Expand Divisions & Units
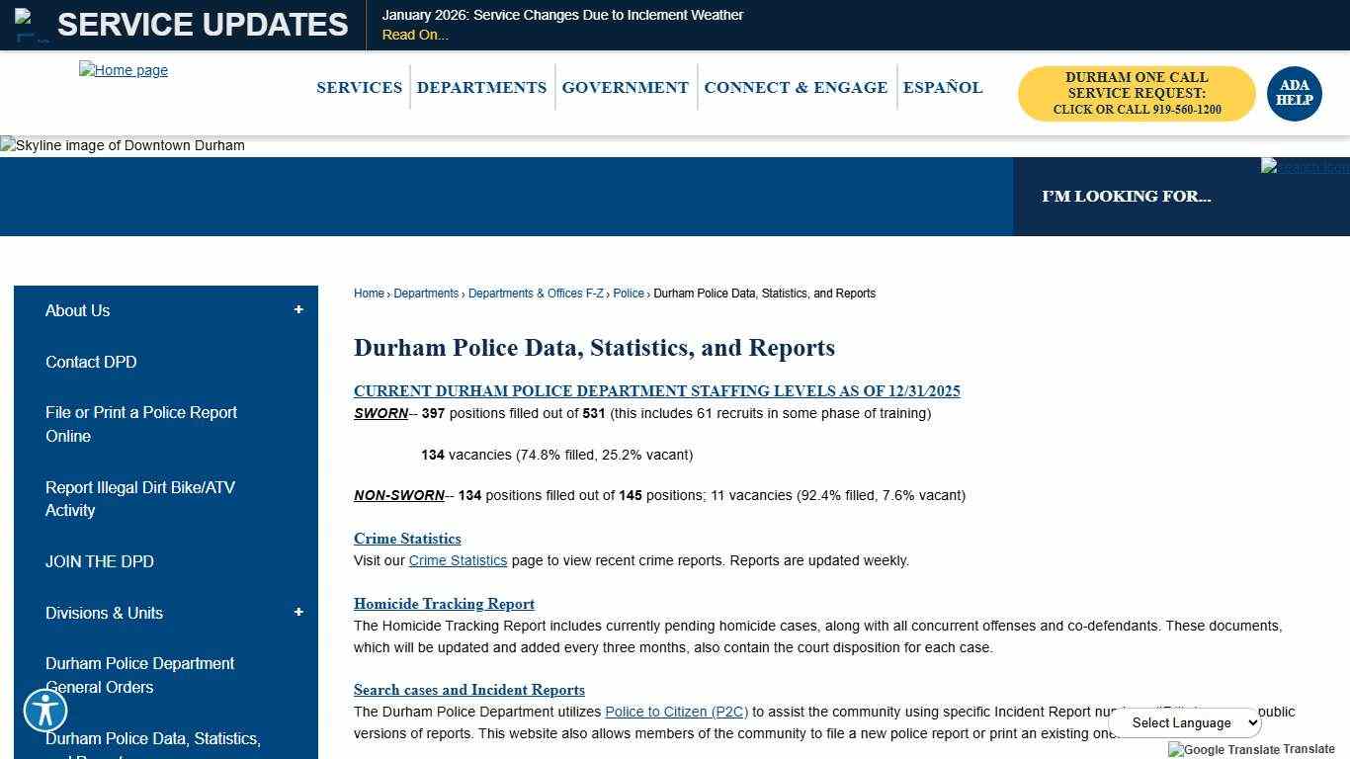The image size is (1350, 759). (297, 612)
